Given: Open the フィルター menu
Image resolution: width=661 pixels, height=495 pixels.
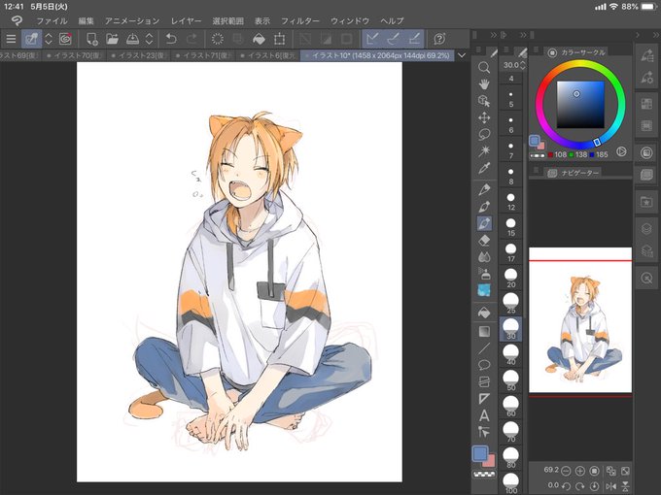Looking at the screenshot, I should 300,20.
